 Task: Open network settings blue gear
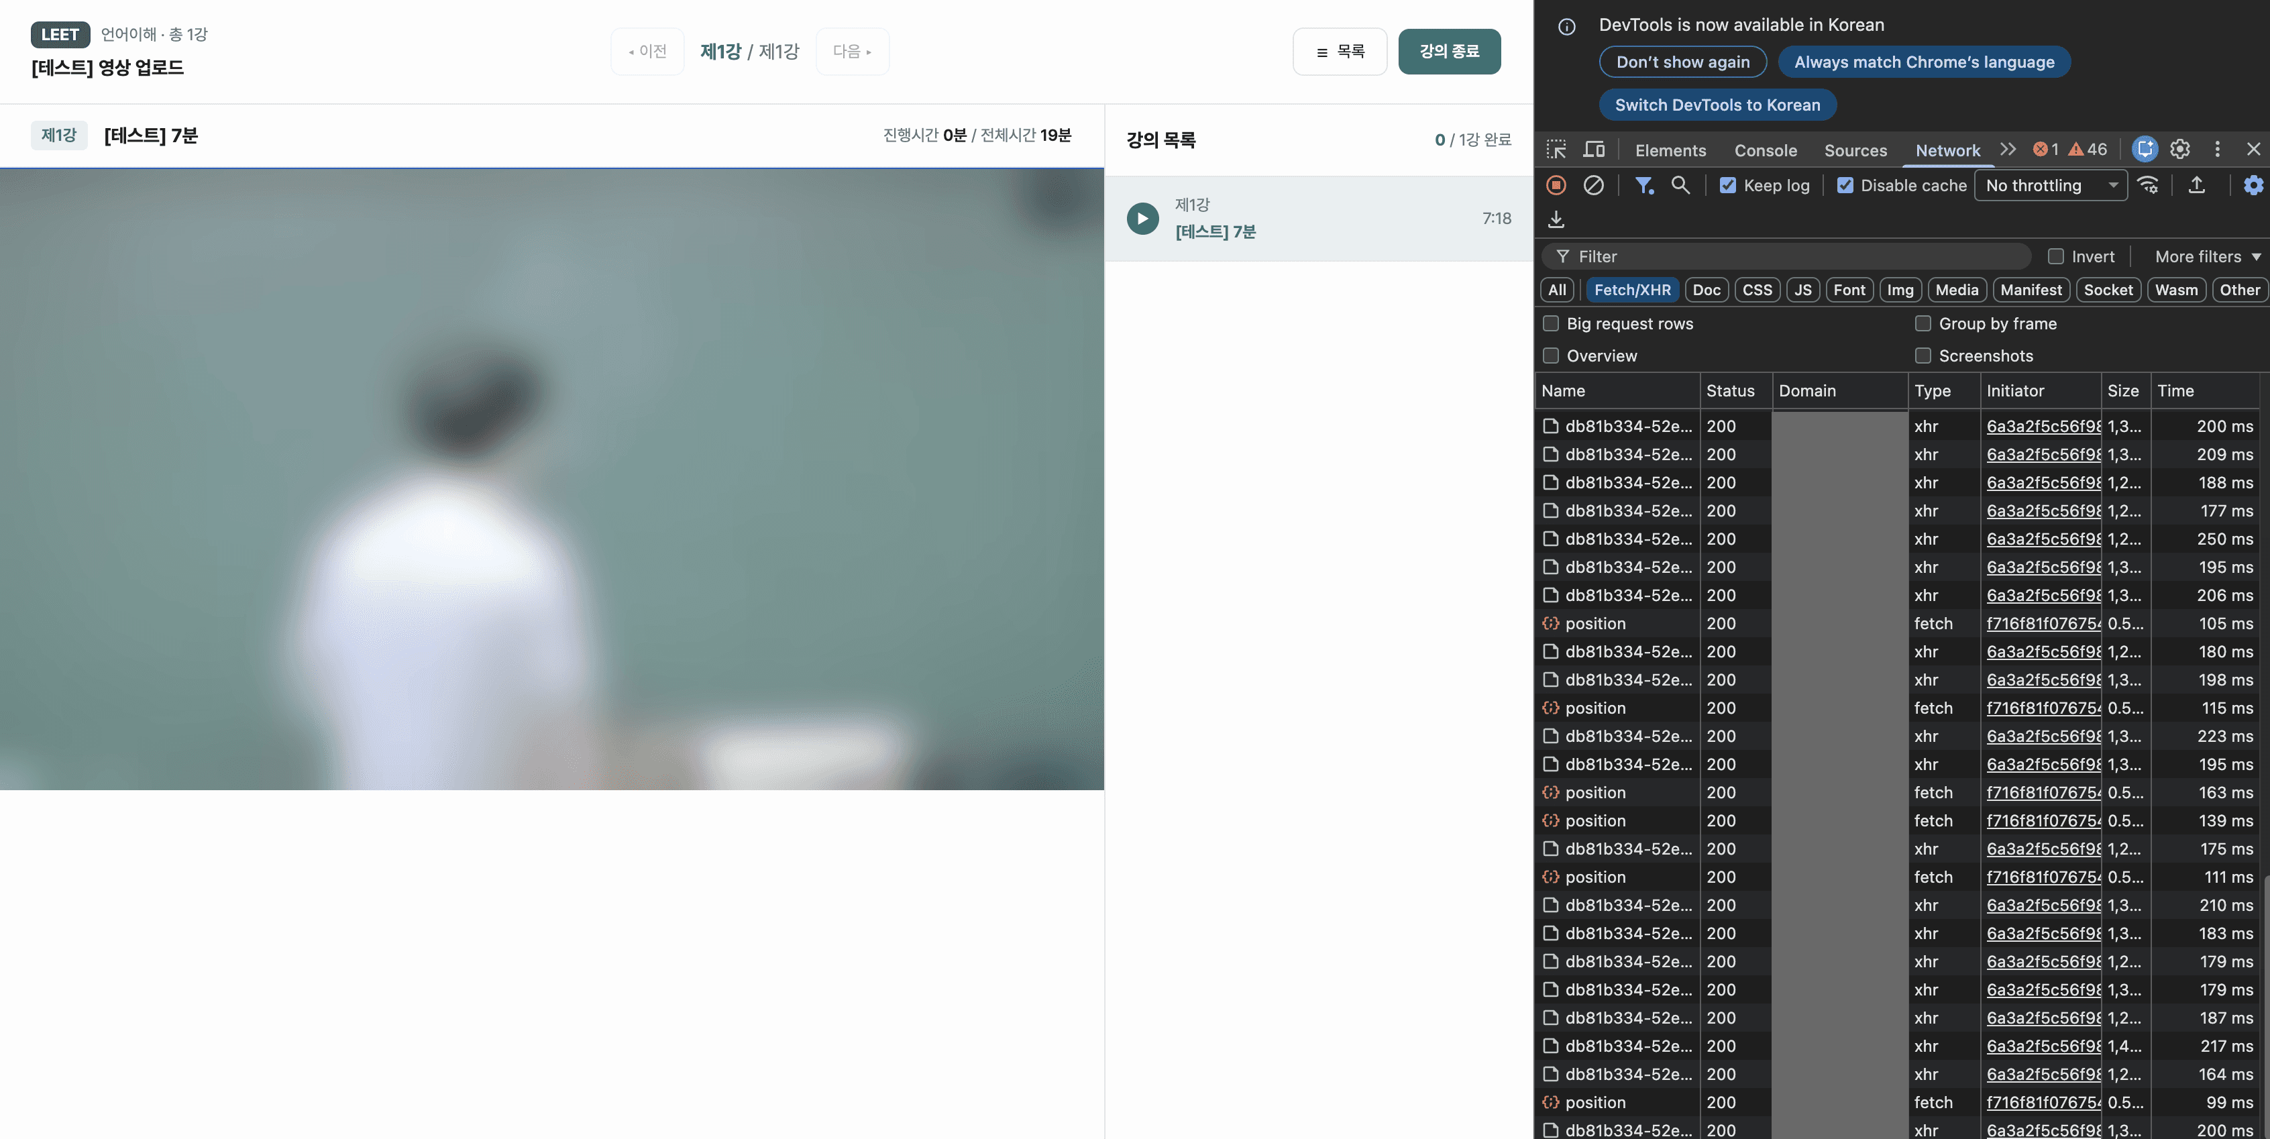tap(2253, 185)
